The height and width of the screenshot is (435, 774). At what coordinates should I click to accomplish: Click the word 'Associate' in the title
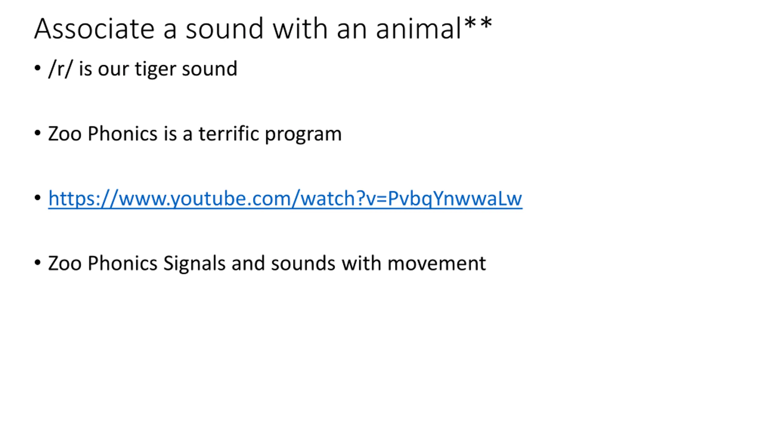point(94,29)
